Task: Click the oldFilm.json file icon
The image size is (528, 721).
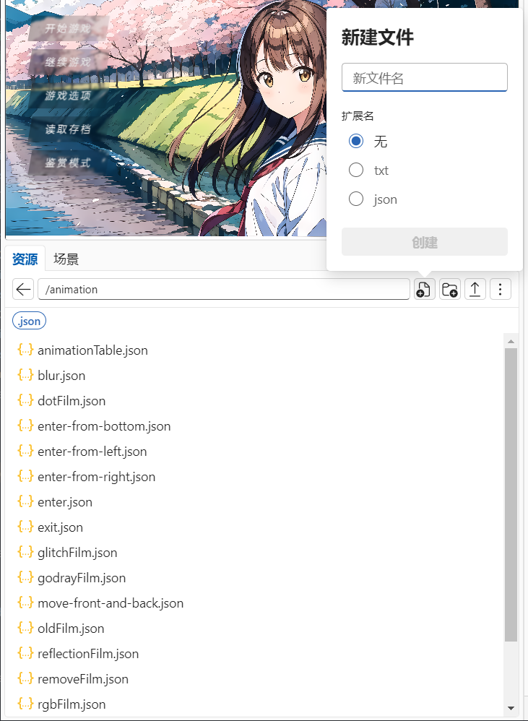Action: pos(25,628)
